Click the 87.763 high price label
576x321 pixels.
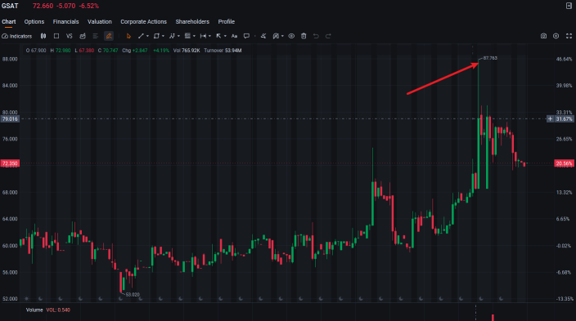point(490,58)
